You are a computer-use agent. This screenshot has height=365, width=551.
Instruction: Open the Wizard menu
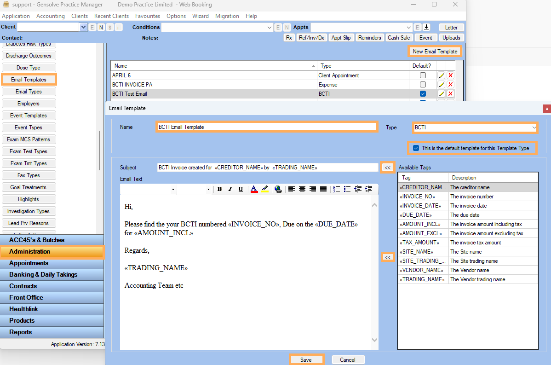click(x=201, y=16)
